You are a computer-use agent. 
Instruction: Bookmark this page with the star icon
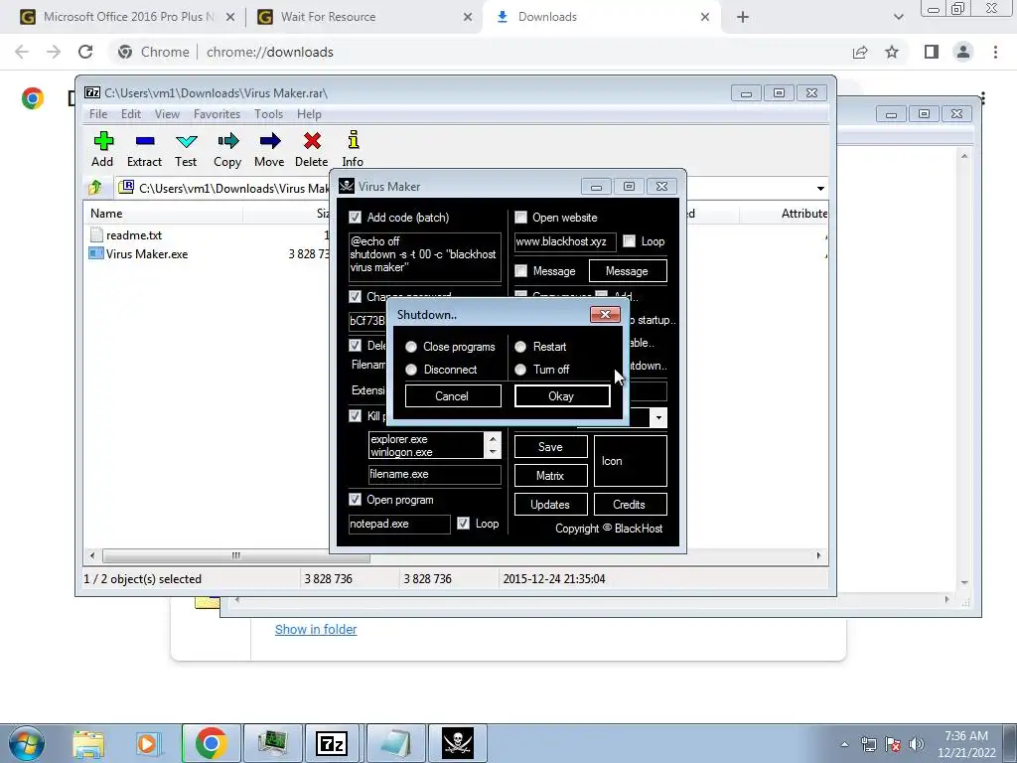[892, 52]
